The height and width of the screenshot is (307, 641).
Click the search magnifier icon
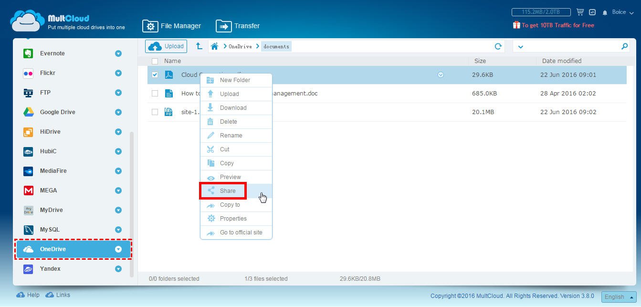(624, 46)
